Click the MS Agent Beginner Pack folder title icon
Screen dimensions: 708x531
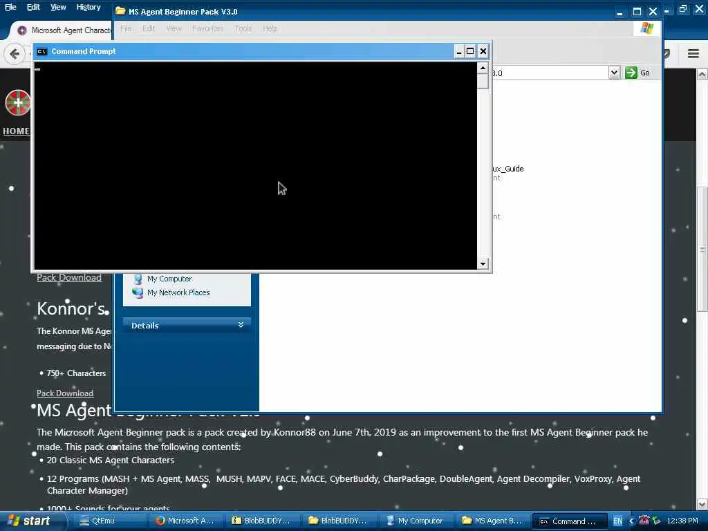coord(120,11)
